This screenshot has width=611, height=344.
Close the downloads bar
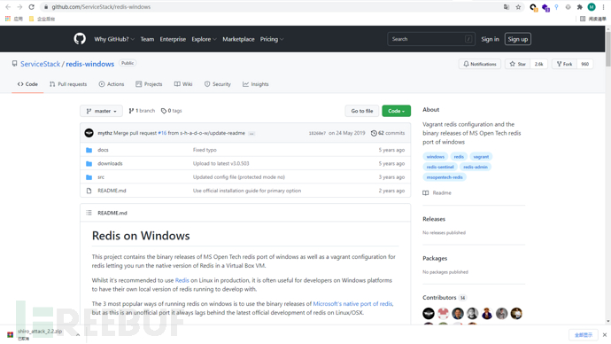(605, 334)
